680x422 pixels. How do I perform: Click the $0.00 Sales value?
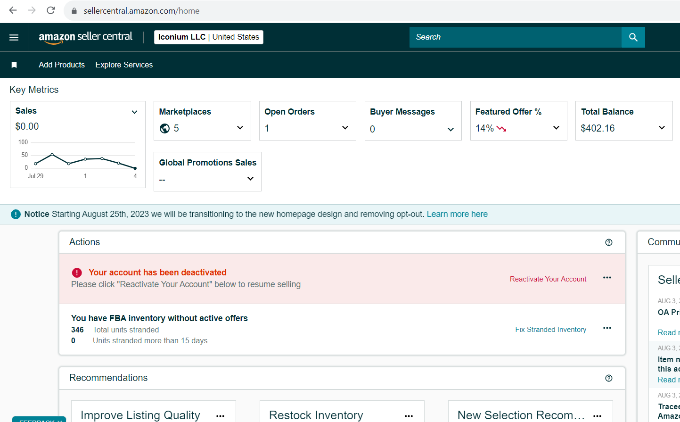[x=27, y=126]
